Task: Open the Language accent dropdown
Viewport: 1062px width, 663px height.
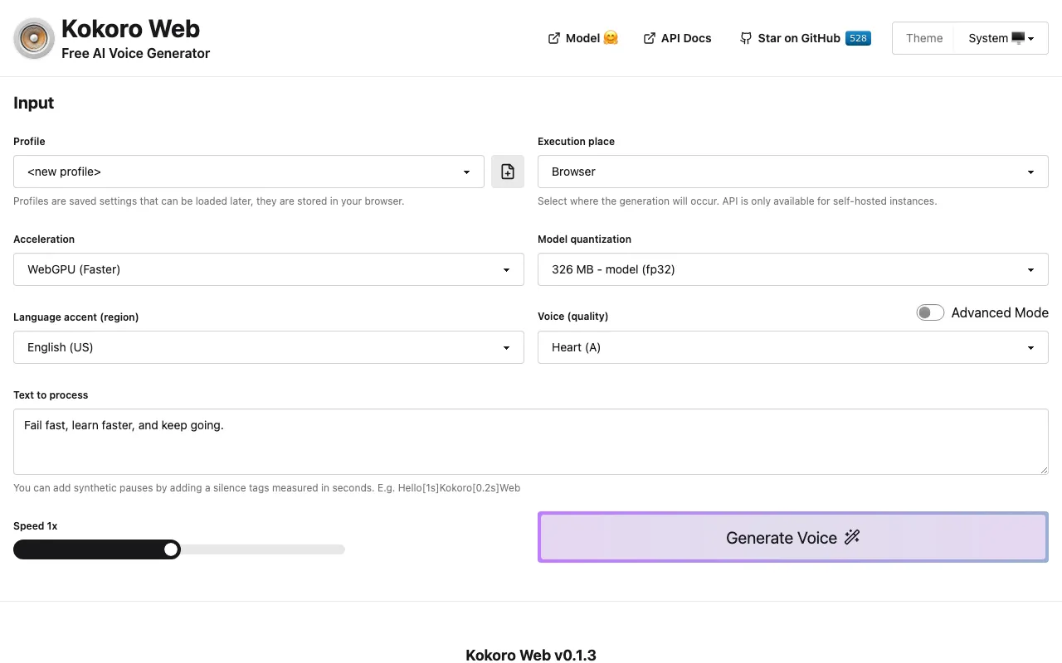Action: [269, 347]
